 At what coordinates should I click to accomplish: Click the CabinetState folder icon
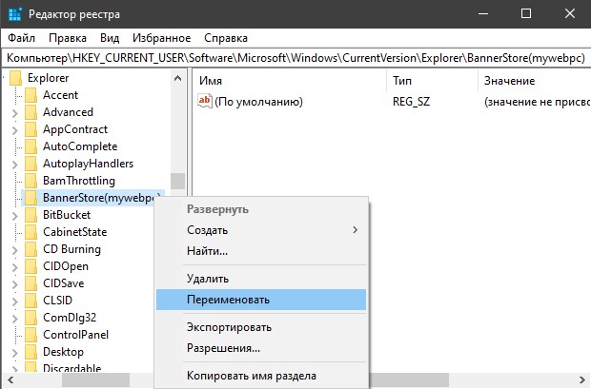point(31,232)
